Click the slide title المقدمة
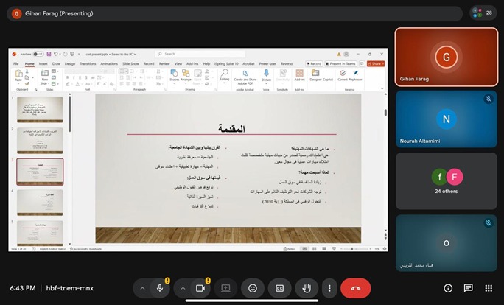The image size is (504, 305). tap(231, 128)
